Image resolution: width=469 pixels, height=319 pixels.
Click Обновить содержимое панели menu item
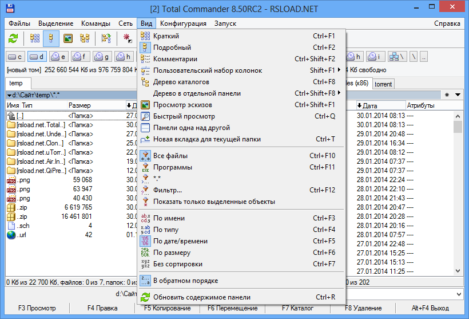[x=241, y=297]
